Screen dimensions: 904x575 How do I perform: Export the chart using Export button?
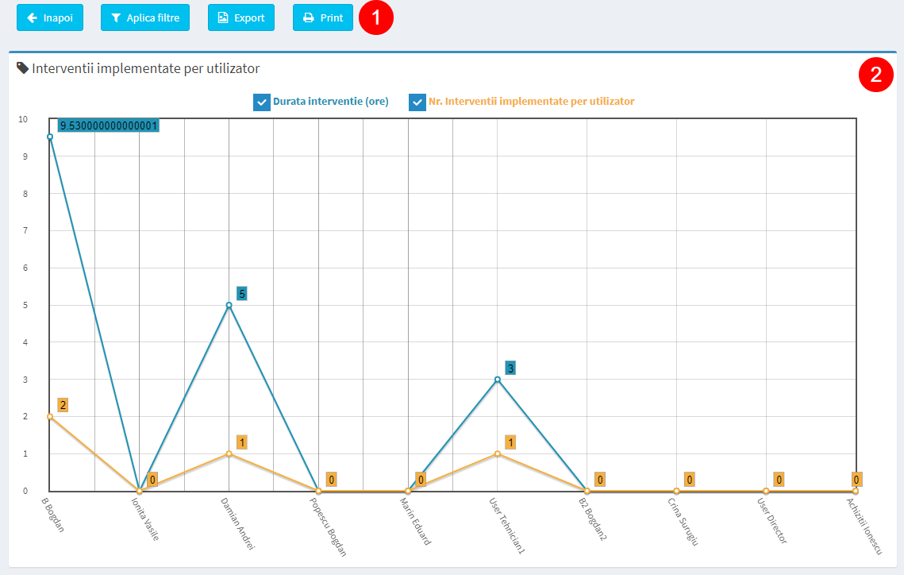[x=241, y=18]
